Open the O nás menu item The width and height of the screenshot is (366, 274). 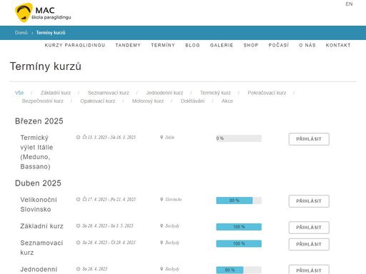pyautogui.click(x=307, y=45)
